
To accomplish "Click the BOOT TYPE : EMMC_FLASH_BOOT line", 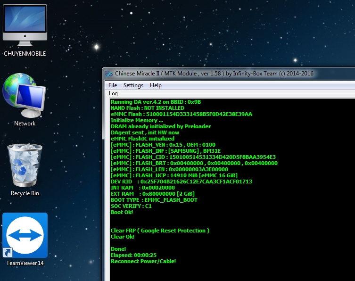I will [154, 200].
